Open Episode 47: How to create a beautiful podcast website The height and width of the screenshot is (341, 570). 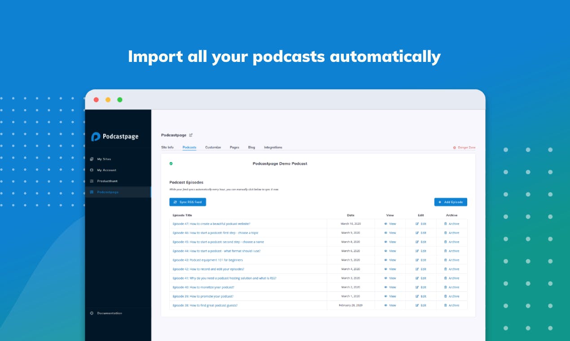(x=211, y=224)
